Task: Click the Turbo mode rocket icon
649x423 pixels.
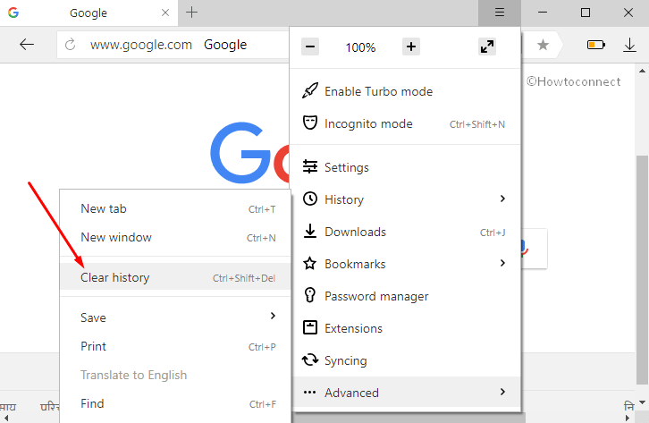Action: [x=310, y=90]
